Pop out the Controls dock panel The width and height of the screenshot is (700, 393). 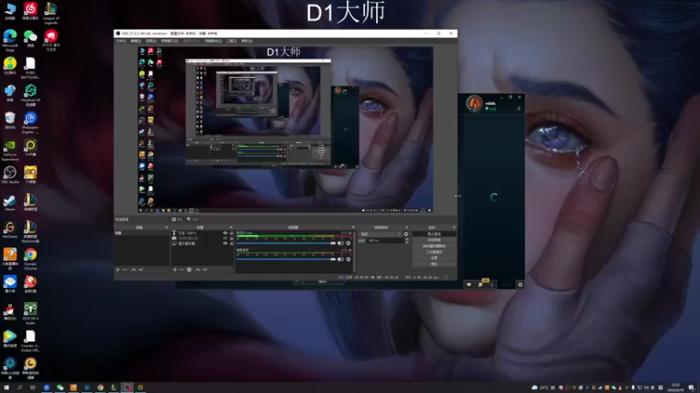(454, 227)
